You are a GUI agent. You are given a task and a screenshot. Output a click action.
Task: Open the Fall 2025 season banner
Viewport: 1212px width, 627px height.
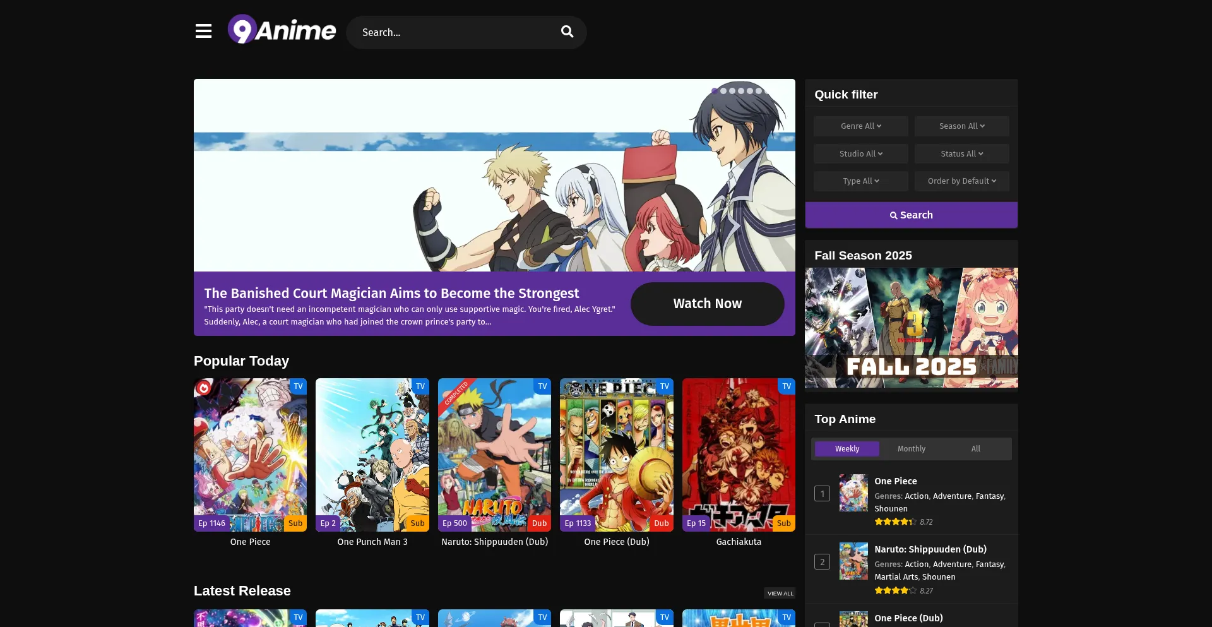coord(911,328)
